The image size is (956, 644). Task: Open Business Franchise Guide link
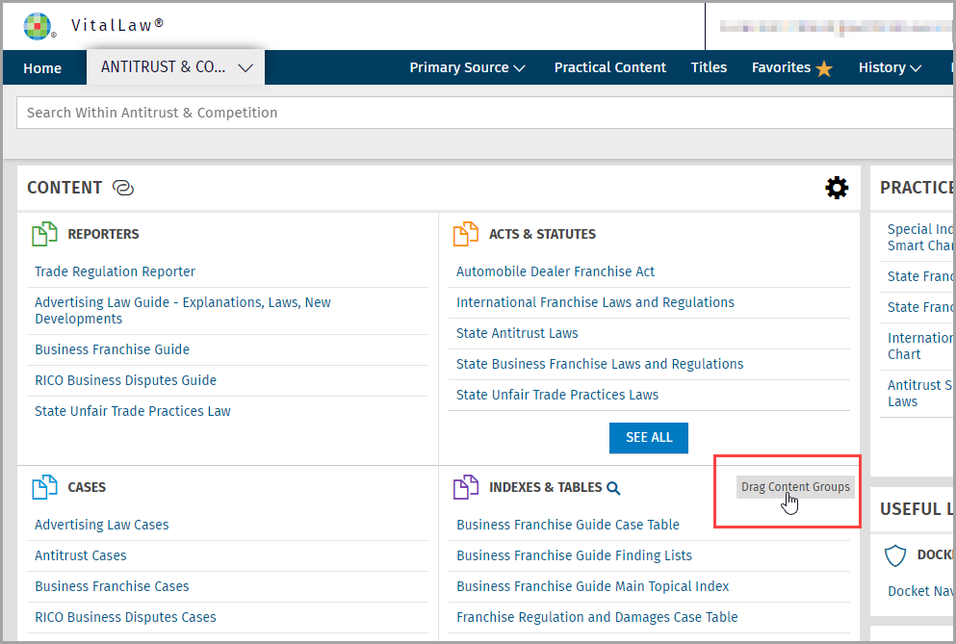113,349
